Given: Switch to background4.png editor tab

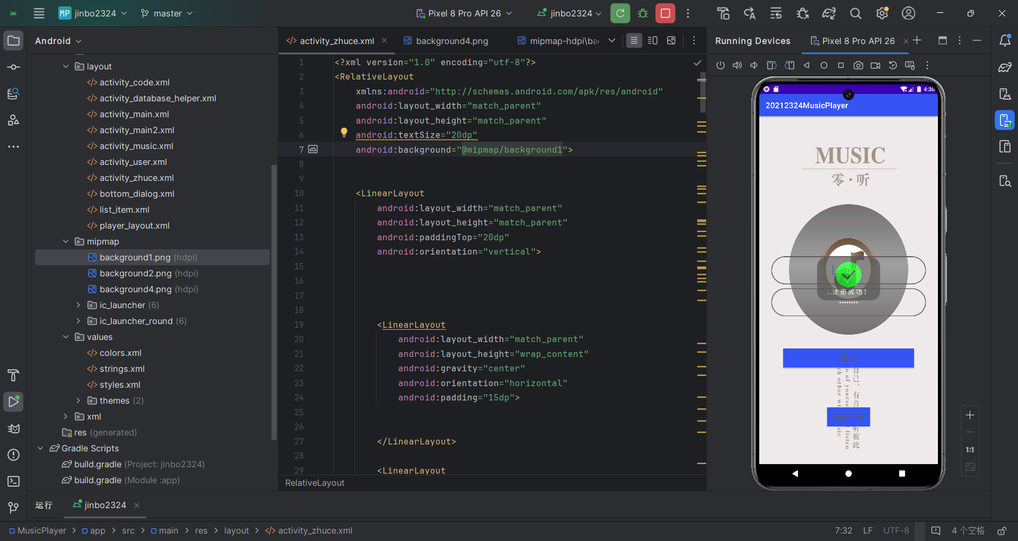Looking at the screenshot, I should [446, 41].
